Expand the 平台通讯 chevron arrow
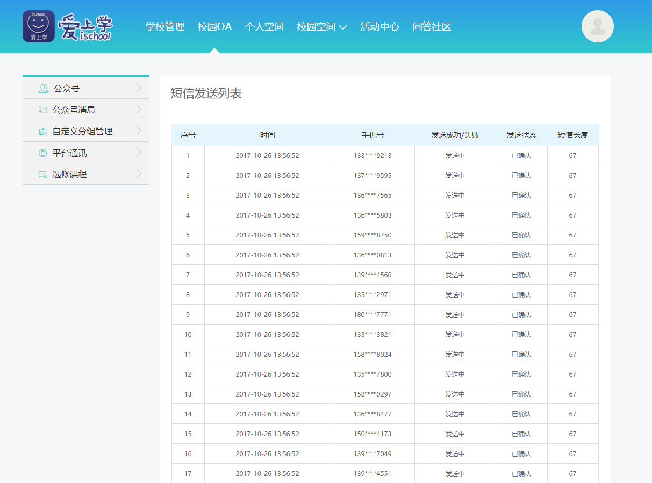This screenshot has width=652, height=483. (x=139, y=153)
